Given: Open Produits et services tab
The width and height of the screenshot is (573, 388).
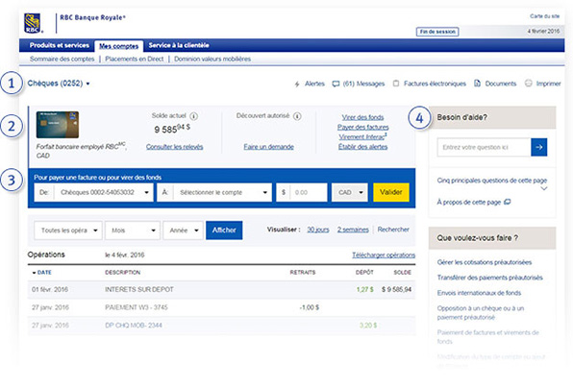Looking at the screenshot, I should tap(60, 45).
